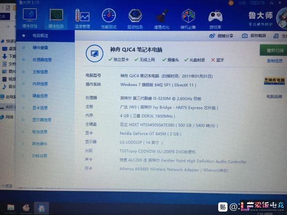Viewport: 287px width, 215px height.
Task: Open 内存信息 sidebar item
Action: pos(40,84)
